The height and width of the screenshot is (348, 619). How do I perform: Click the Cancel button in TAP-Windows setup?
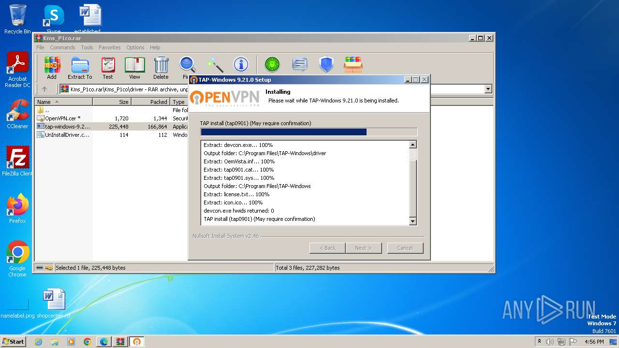[x=405, y=248]
